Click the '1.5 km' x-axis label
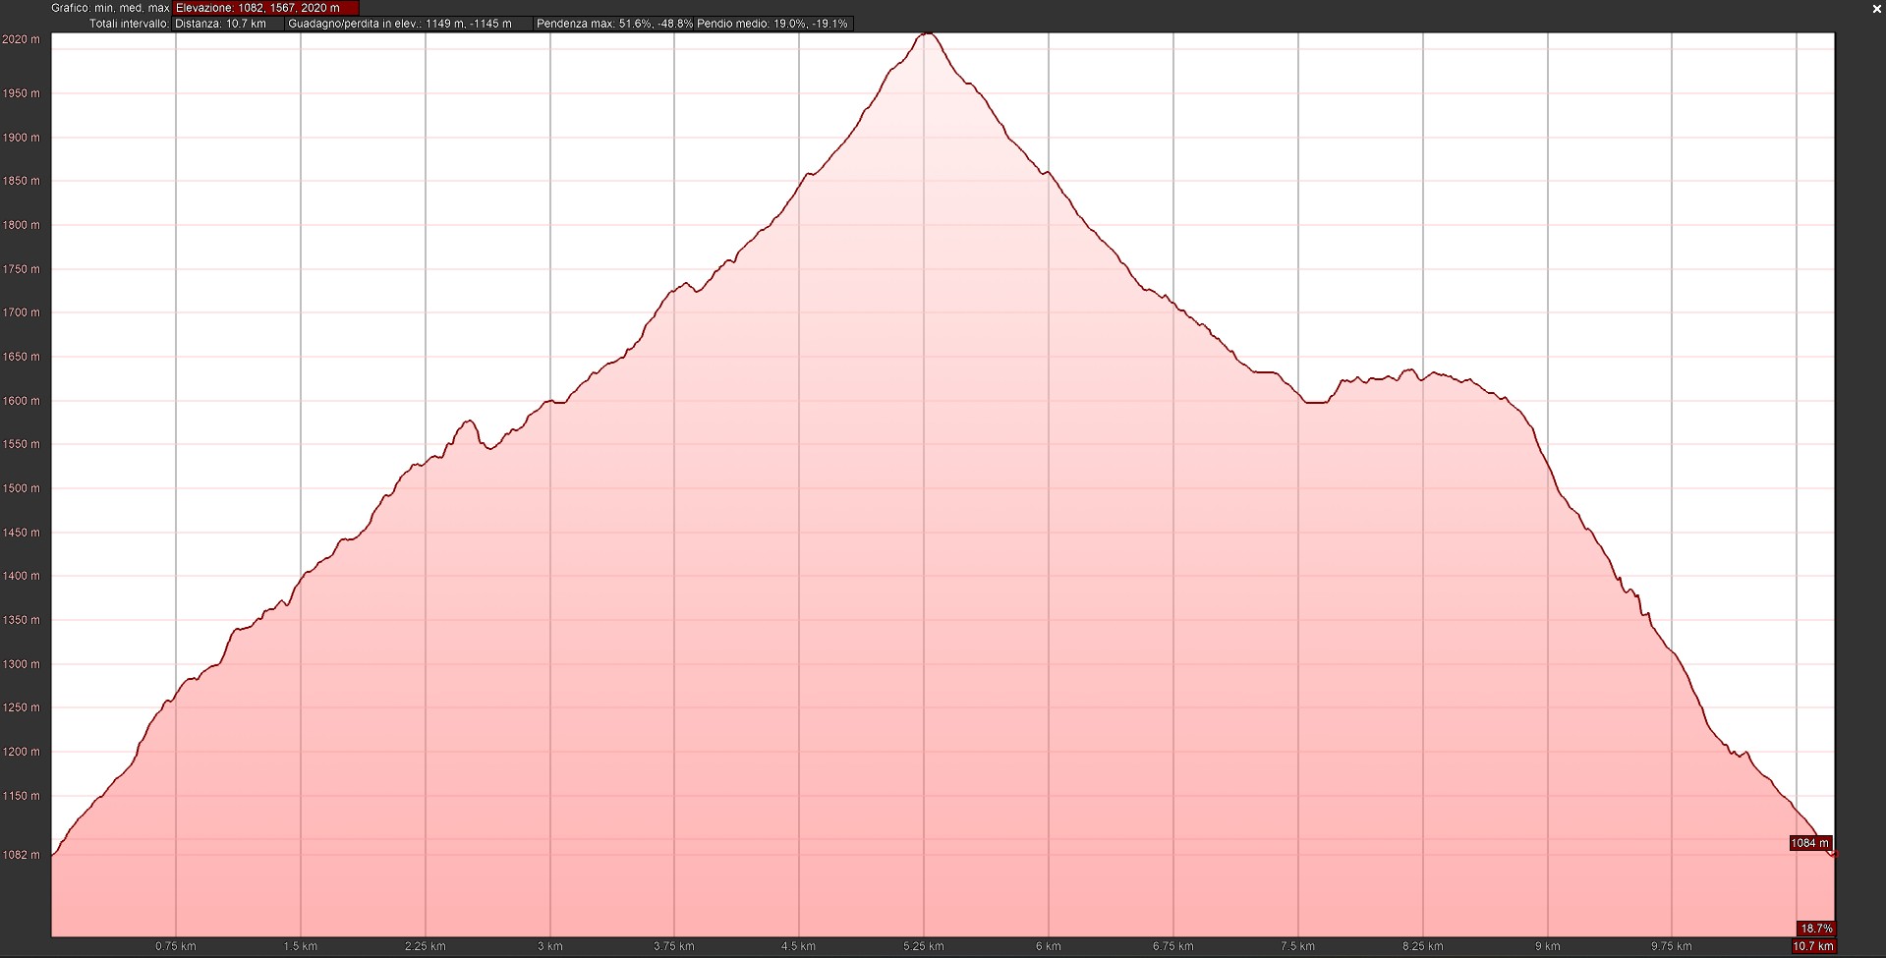 click(301, 946)
